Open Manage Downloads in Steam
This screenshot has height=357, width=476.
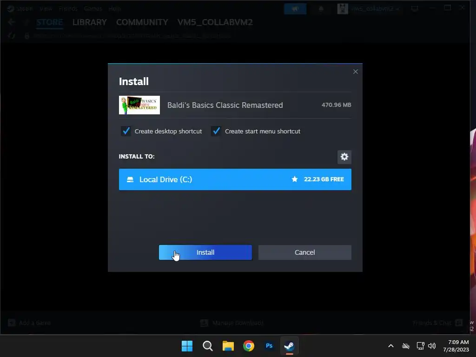[x=232, y=323]
